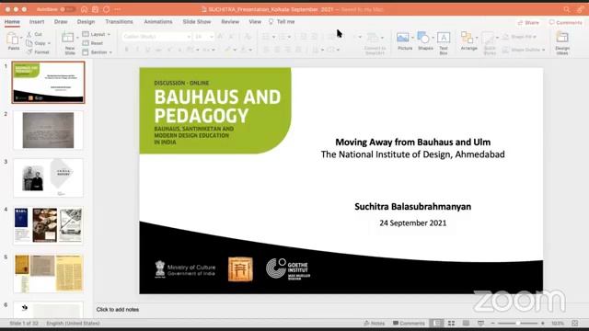Open the Shape Outline dropdown
The height and width of the screenshot is (331, 589).
tap(524, 50)
